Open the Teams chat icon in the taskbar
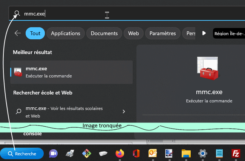 53,153
